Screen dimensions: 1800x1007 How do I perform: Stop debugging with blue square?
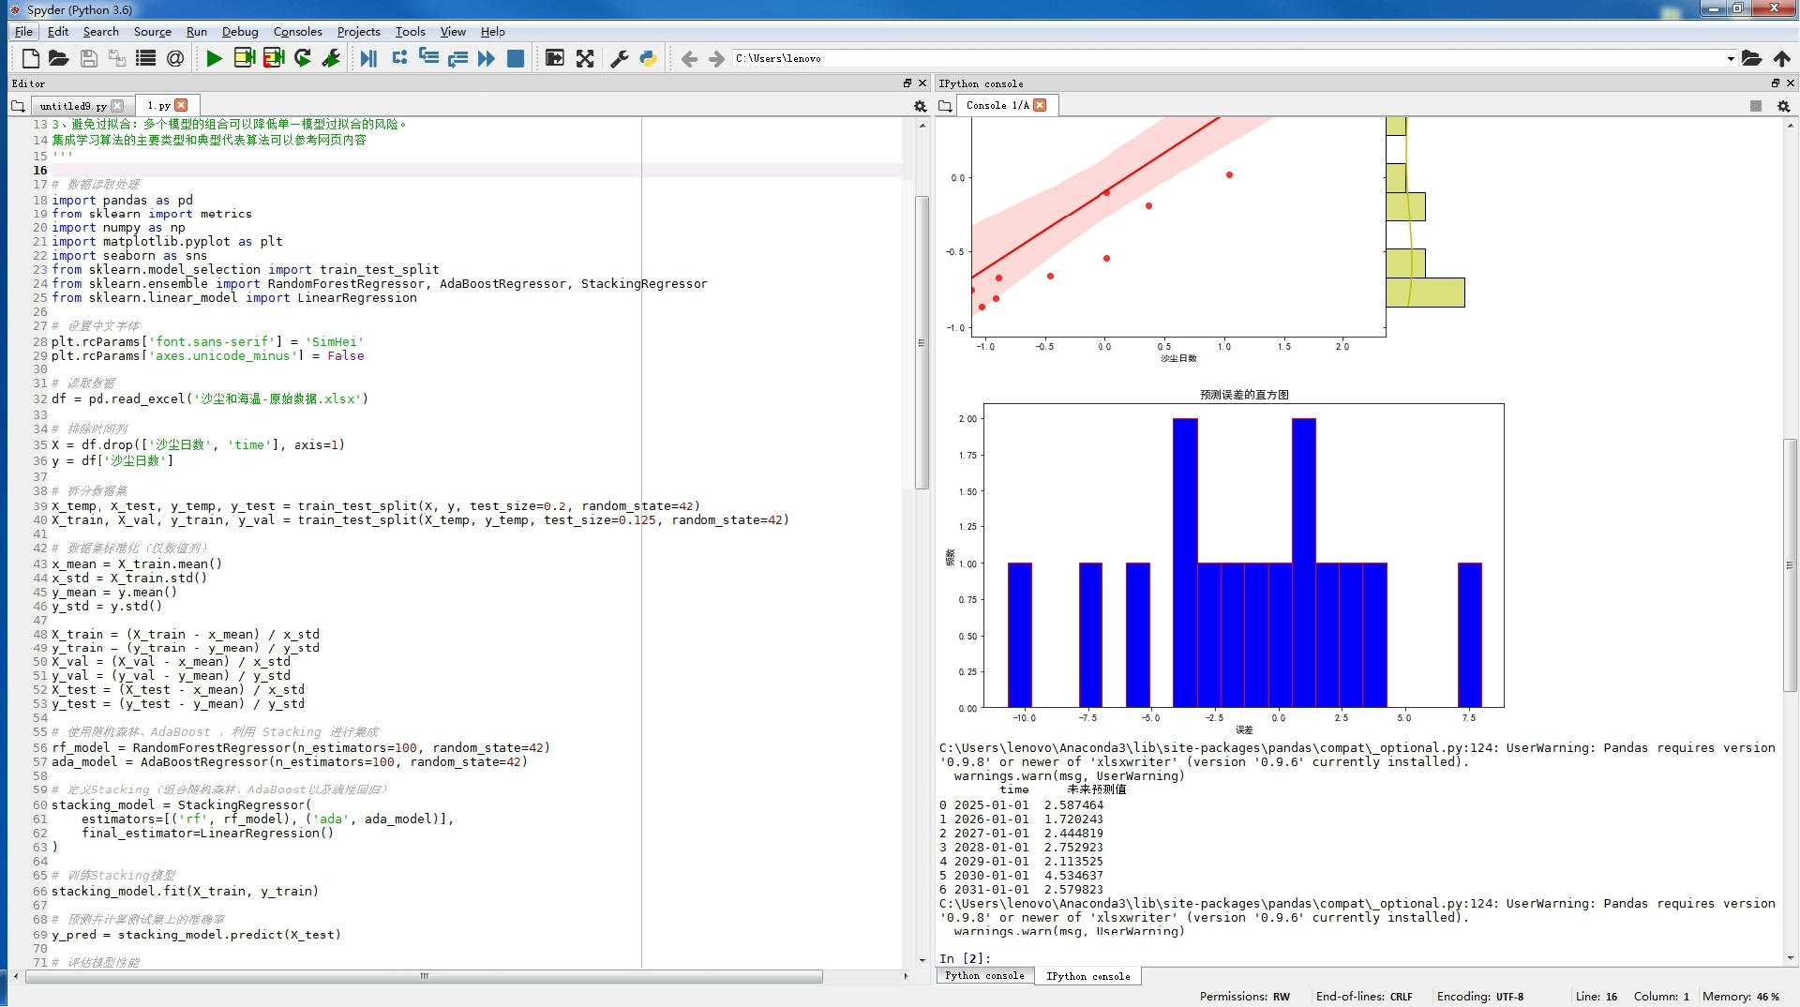[516, 58]
